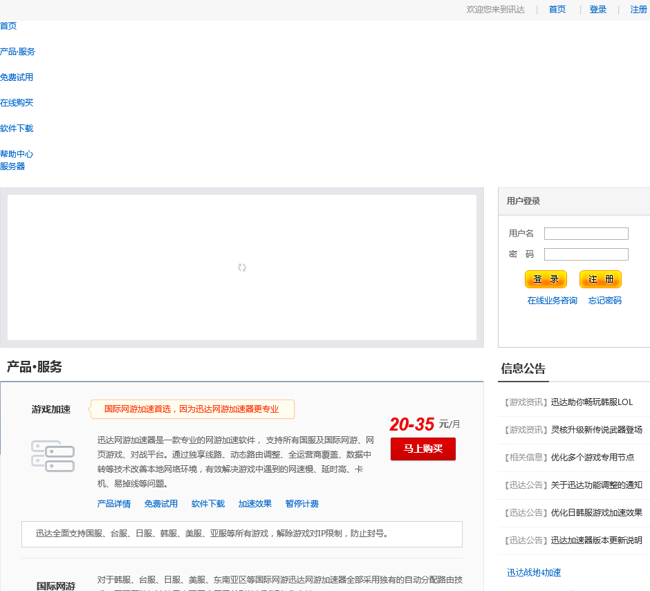The height and width of the screenshot is (591, 650).
Task: Open the 忘记密码 link
Action: click(605, 301)
